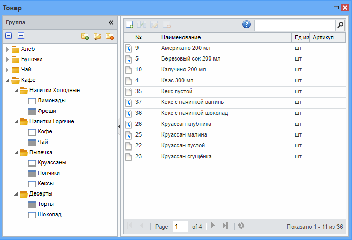This screenshot has height=240, width=352.
Task: Collapse all groups with the minus icon
Action: (x=8, y=36)
